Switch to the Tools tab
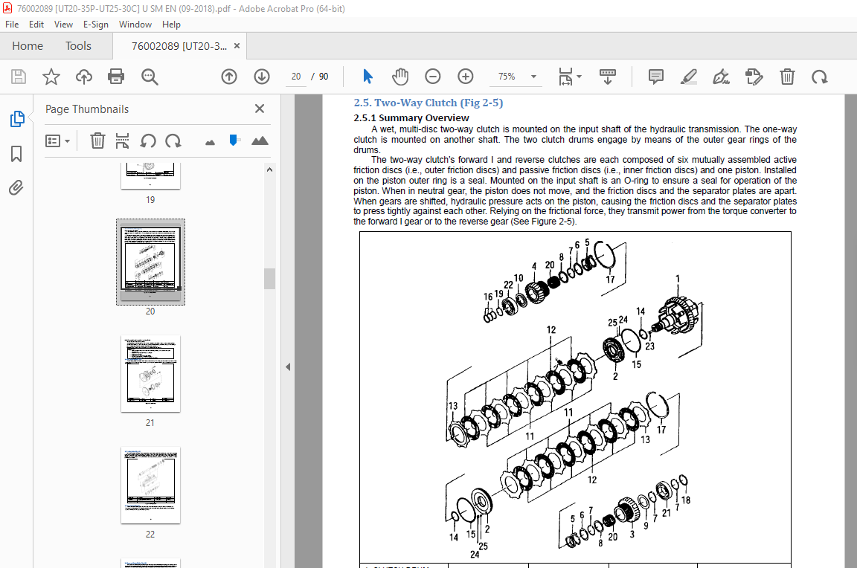 pos(78,46)
